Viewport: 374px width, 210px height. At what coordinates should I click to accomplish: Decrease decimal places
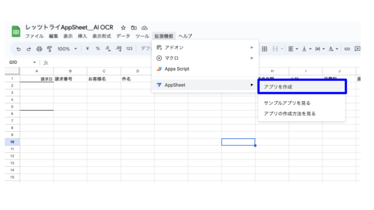click(108, 48)
